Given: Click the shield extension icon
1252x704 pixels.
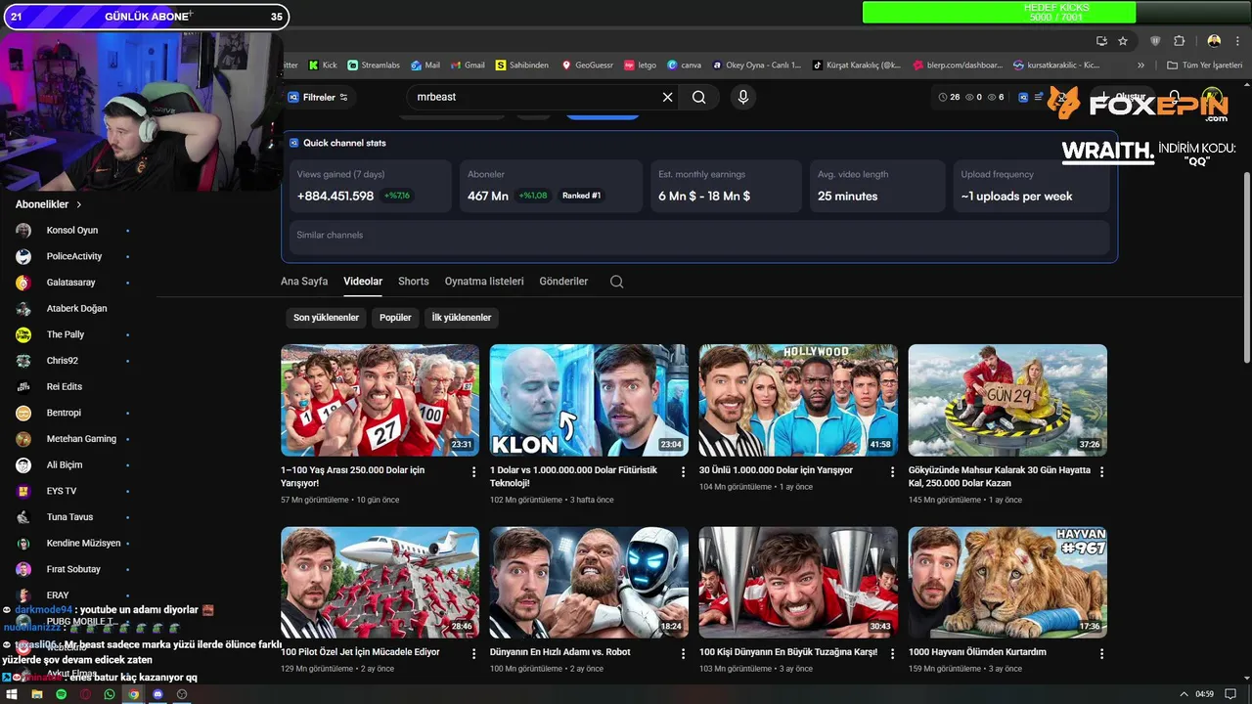Looking at the screenshot, I should point(1155,41).
